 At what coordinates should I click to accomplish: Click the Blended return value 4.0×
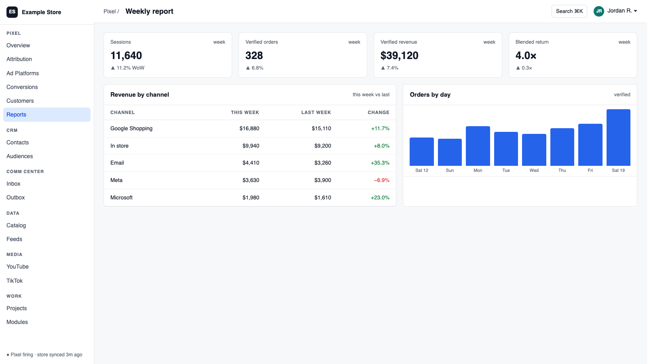[526, 55]
